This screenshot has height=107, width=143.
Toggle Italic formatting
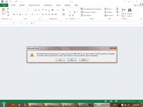pos(17,14)
